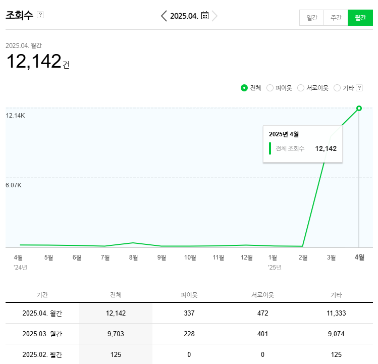Select the 서로이웃 radio button
378x364 pixels.
click(x=301, y=88)
